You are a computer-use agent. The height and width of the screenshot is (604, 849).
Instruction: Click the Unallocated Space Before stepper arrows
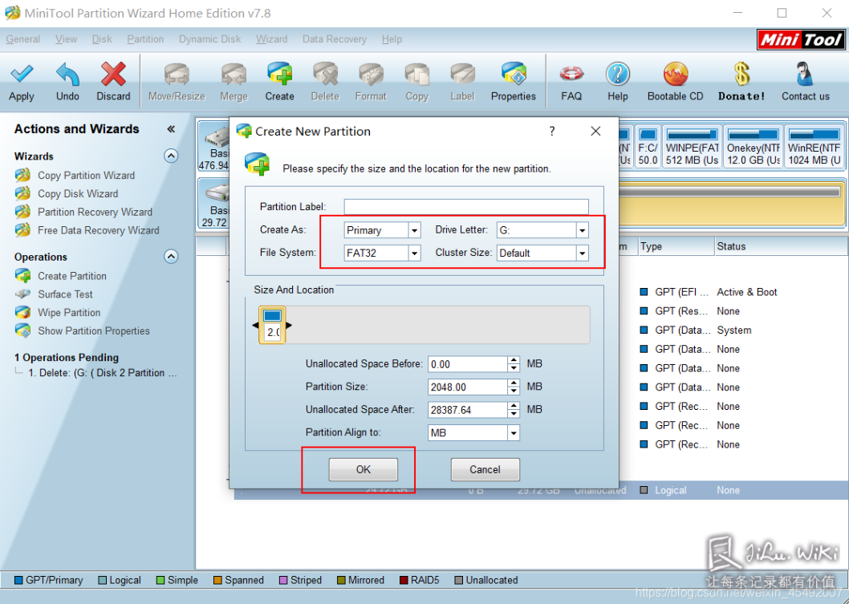coord(514,364)
